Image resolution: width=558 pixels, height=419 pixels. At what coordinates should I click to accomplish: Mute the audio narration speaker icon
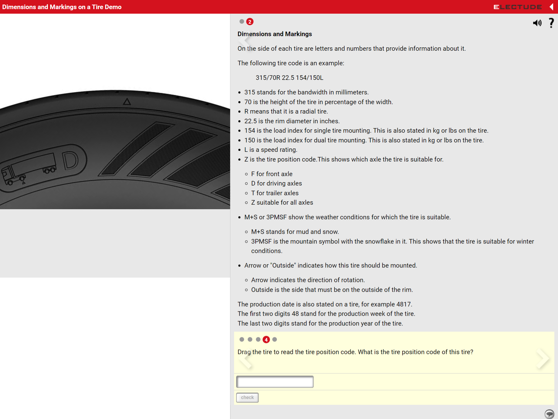(x=537, y=23)
